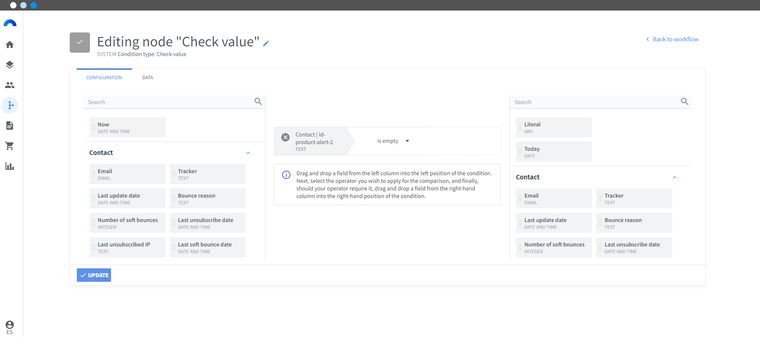
Task: Click the right column search magnifier
Action: pyautogui.click(x=684, y=102)
